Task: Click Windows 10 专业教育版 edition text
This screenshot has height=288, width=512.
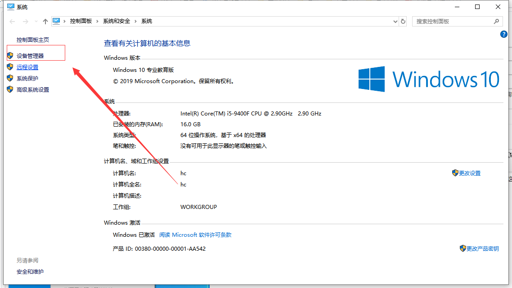Action: coord(144,70)
